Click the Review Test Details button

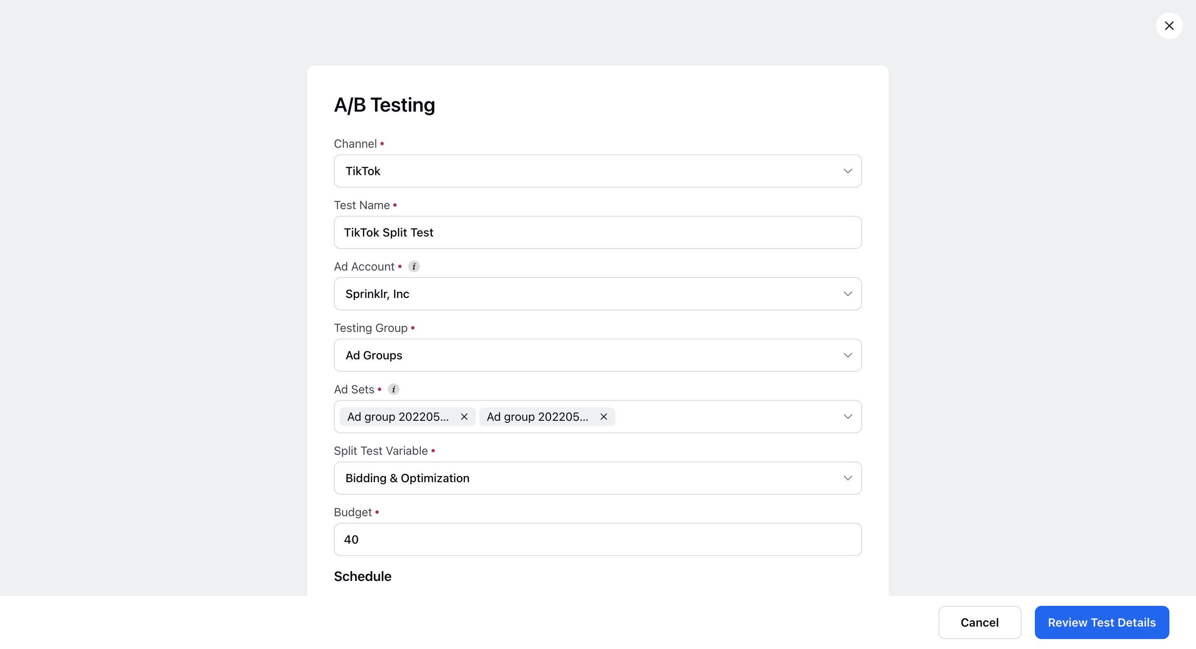tap(1101, 622)
